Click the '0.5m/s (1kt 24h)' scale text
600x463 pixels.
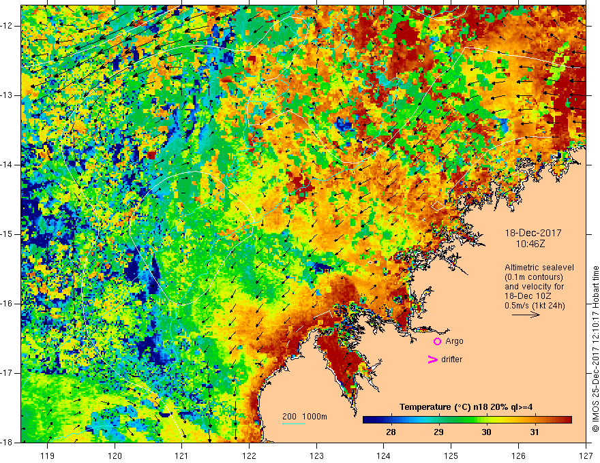[535, 306]
